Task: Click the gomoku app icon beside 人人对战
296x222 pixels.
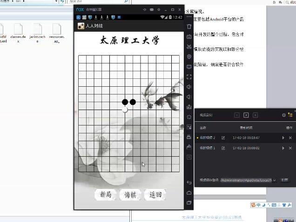Action: pos(81,26)
